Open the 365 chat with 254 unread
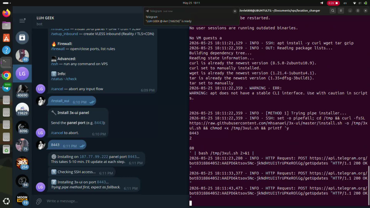 (22, 163)
